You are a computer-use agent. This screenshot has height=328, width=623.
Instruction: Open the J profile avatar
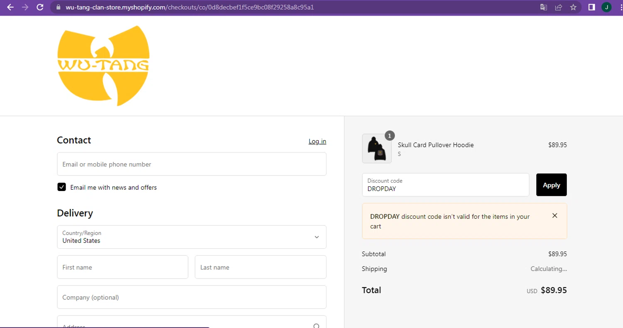[x=606, y=7]
